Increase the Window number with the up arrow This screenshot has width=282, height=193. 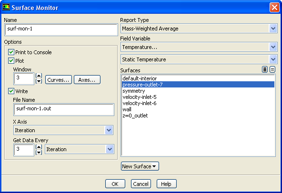(x=39, y=76)
